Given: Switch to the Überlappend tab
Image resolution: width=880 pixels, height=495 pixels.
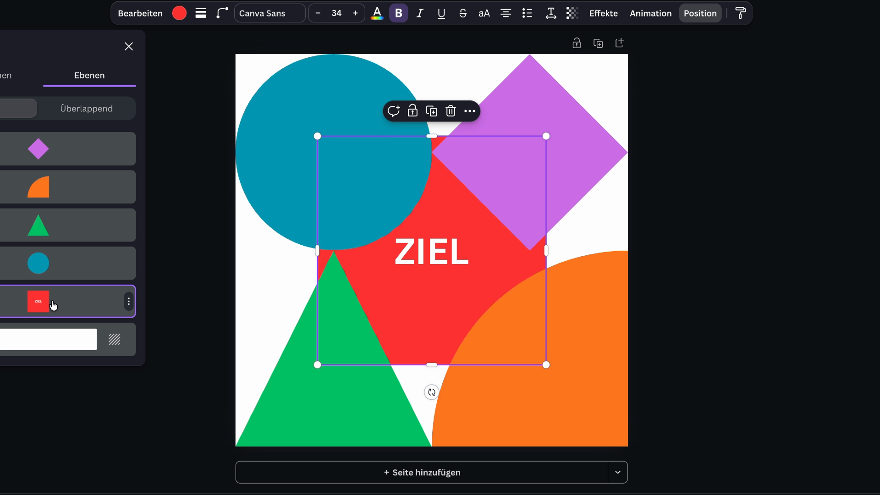Looking at the screenshot, I should (87, 109).
